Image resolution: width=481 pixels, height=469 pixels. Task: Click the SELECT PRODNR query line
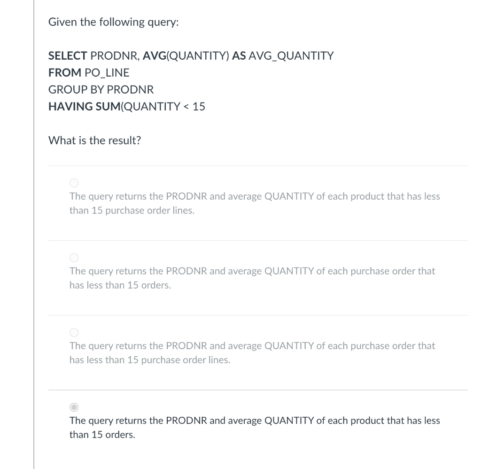tap(190, 55)
